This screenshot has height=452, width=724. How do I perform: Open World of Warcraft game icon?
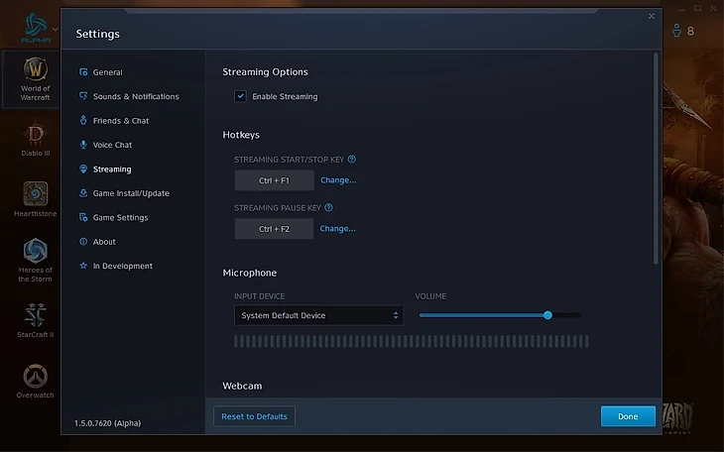[x=36, y=71]
